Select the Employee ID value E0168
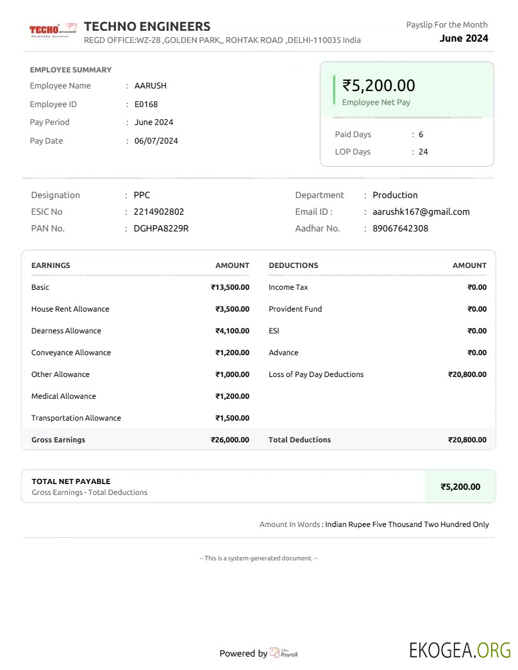This screenshot has width=518, height=670. click(146, 104)
